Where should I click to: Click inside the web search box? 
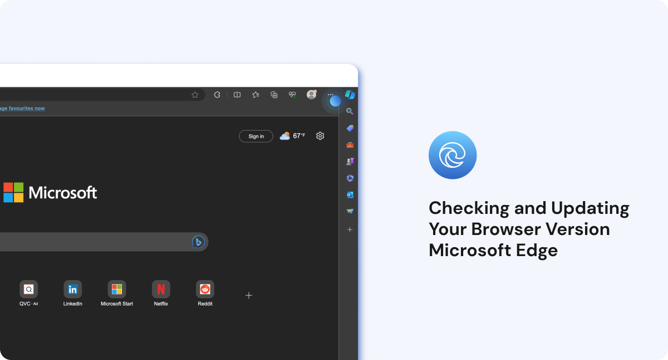coord(103,242)
